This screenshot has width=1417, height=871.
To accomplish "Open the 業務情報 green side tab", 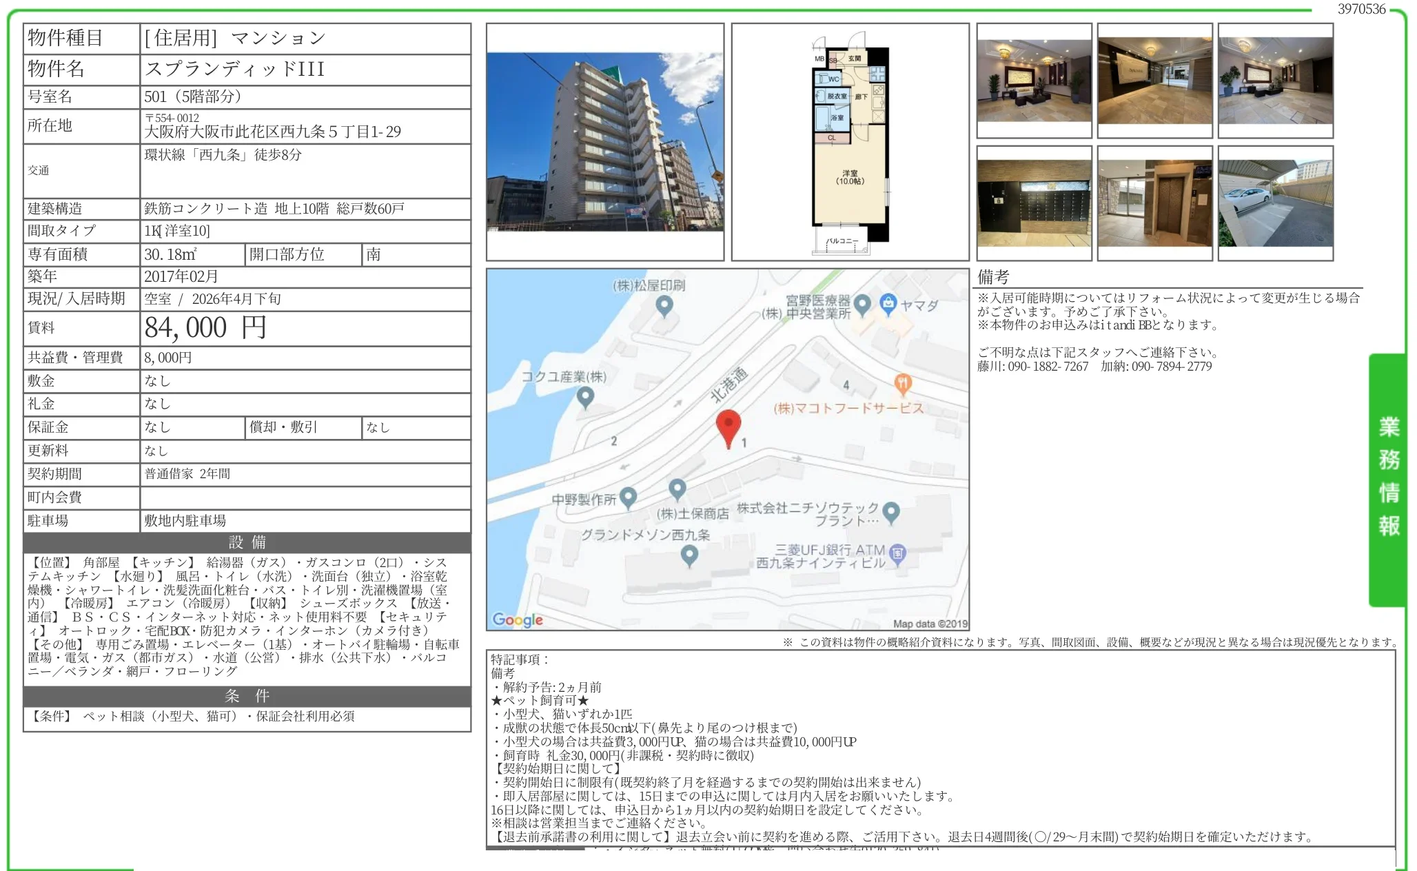I will [1387, 478].
